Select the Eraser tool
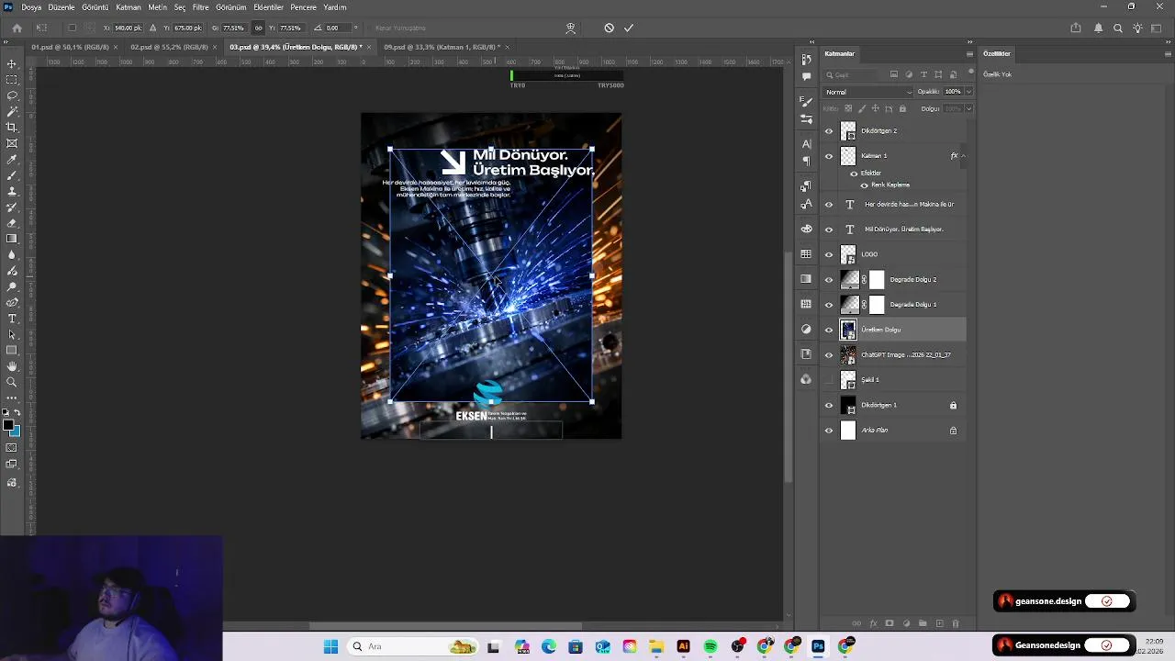Viewport: 1175px width, 661px height. (12, 223)
